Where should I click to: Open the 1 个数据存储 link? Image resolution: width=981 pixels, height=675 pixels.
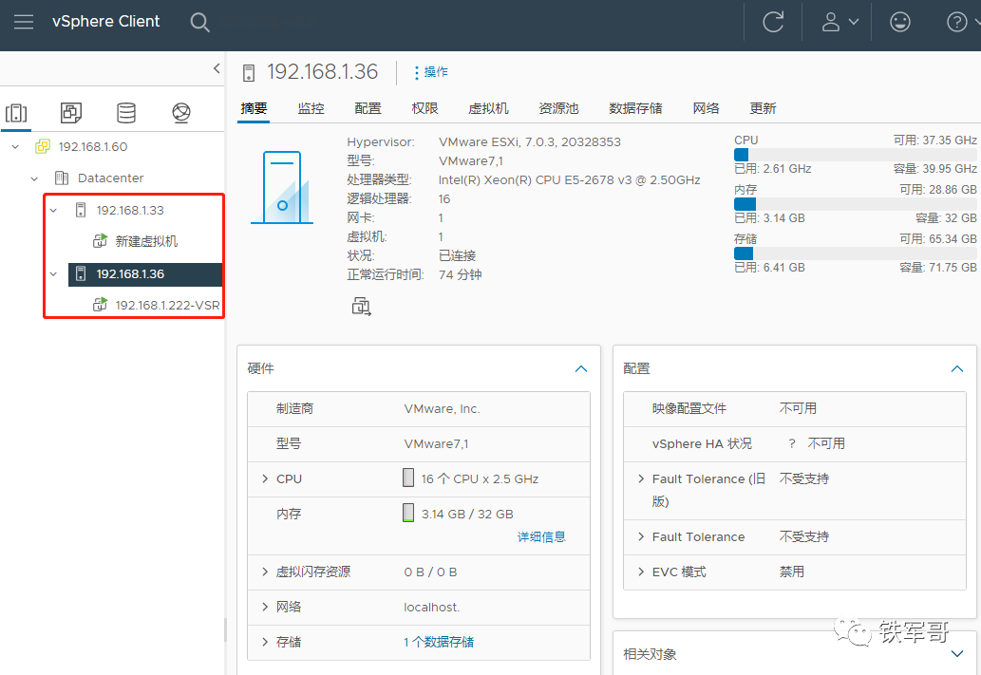[x=439, y=642]
